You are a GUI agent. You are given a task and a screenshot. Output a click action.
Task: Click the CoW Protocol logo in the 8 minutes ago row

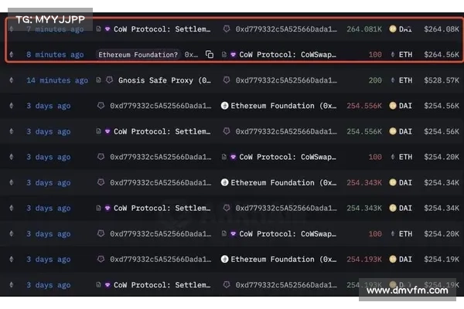click(233, 55)
